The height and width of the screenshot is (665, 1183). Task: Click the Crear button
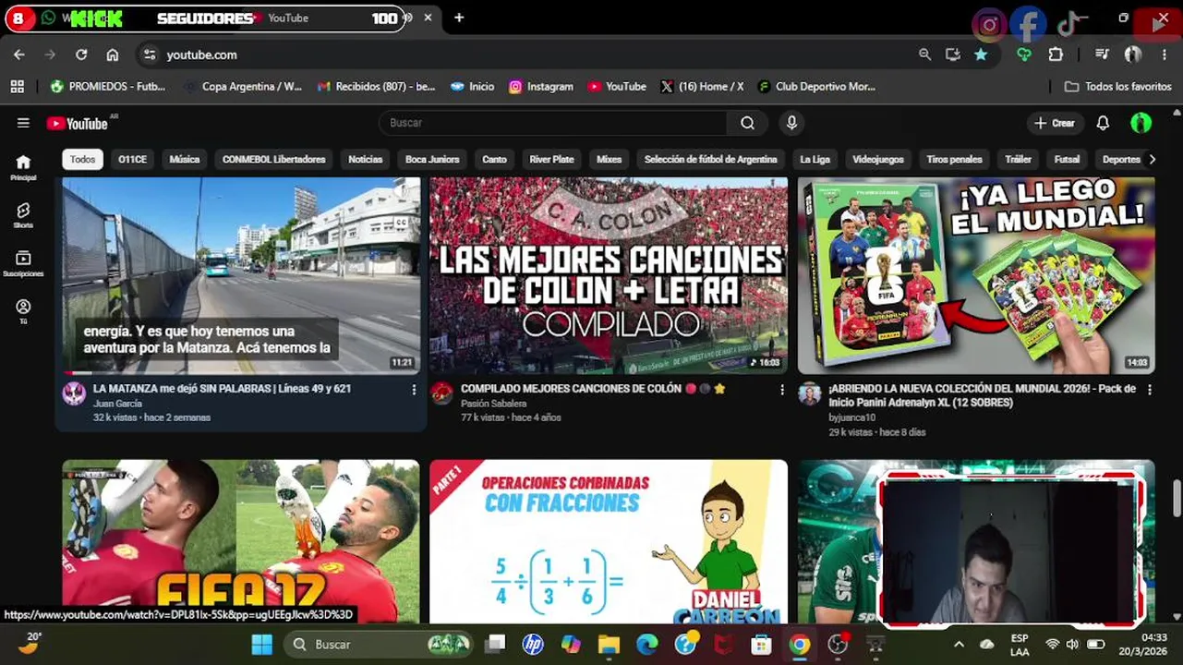click(1055, 123)
